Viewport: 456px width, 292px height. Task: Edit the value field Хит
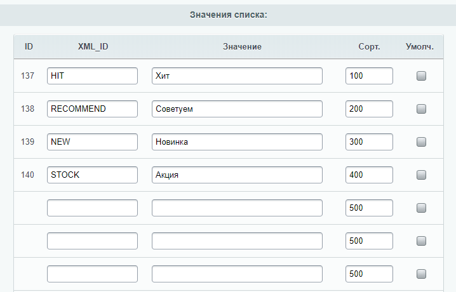tap(237, 76)
